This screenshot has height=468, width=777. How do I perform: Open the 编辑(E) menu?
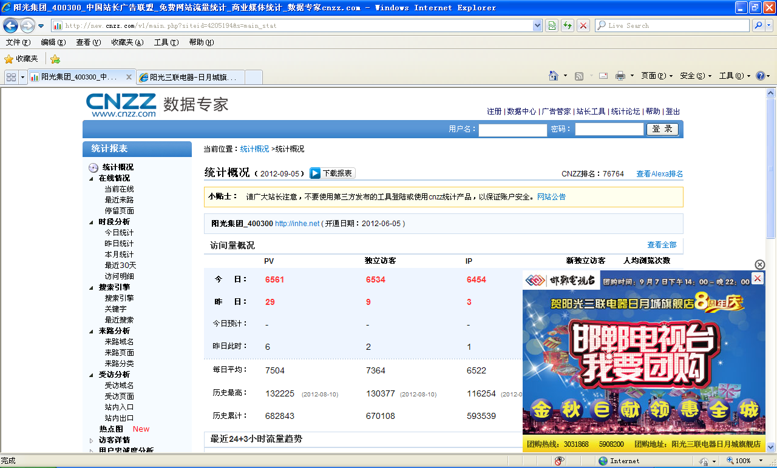(x=53, y=42)
